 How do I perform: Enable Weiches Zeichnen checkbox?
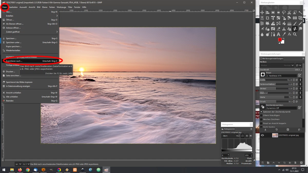click(x=261, y=119)
